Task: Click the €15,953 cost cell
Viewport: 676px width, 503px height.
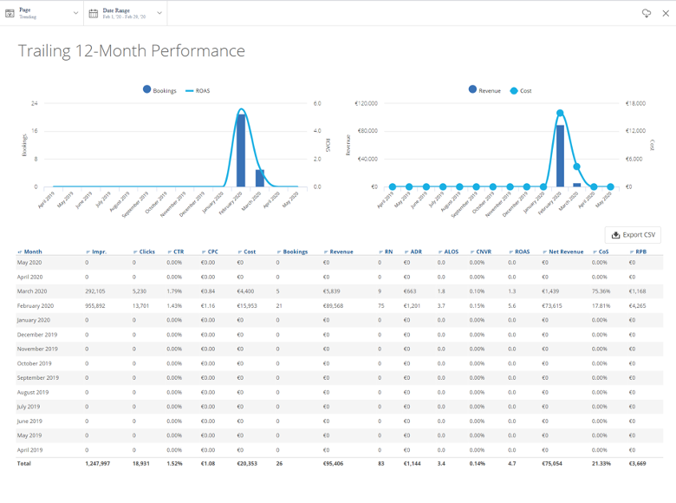Action: tap(247, 306)
